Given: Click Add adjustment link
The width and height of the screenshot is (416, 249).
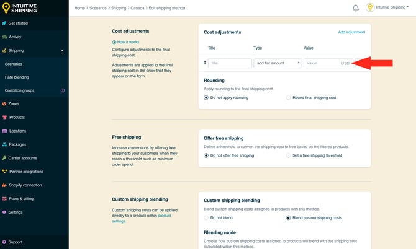Looking at the screenshot, I should (351, 32).
